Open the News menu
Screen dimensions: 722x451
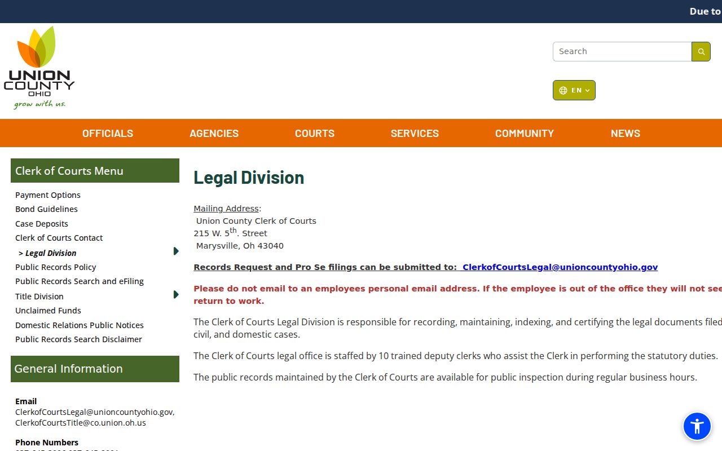[x=626, y=133]
